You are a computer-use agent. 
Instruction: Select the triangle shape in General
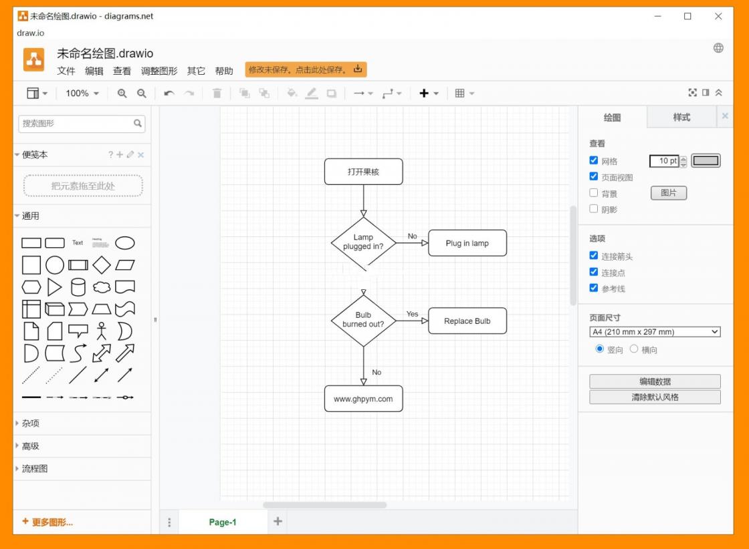click(54, 287)
